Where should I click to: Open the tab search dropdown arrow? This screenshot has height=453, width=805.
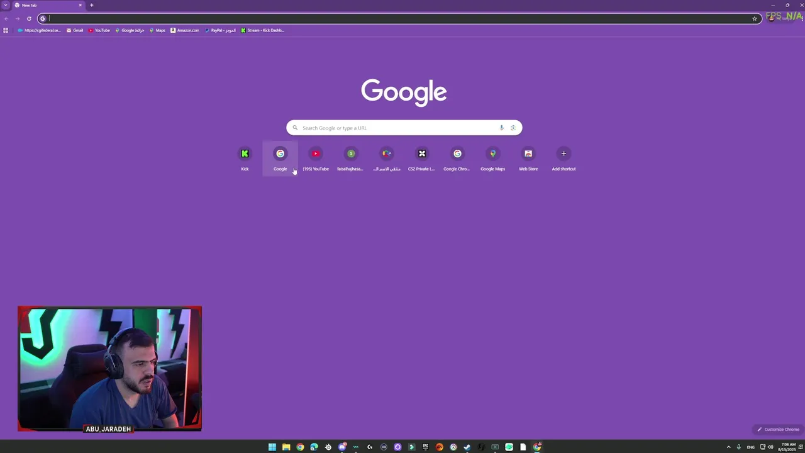[x=6, y=5]
